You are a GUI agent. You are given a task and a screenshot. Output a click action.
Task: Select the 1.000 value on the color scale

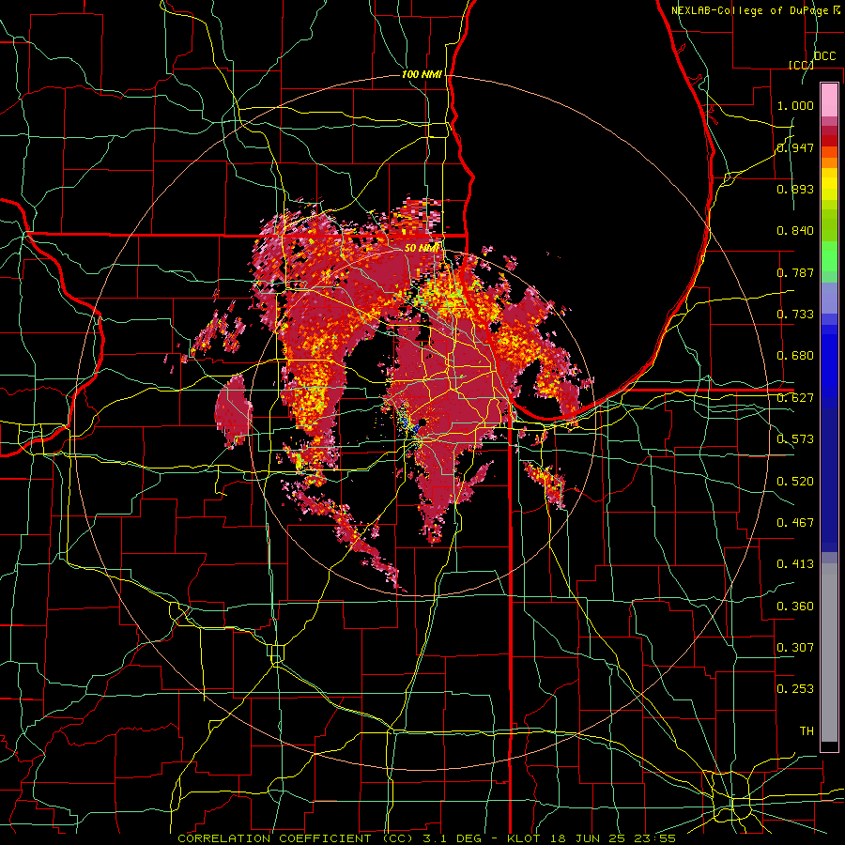[795, 105]
